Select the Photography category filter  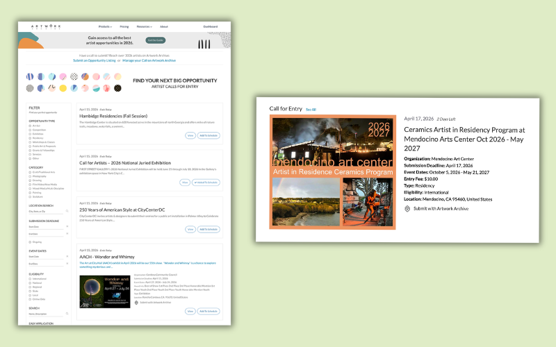(x=31, y=176)
